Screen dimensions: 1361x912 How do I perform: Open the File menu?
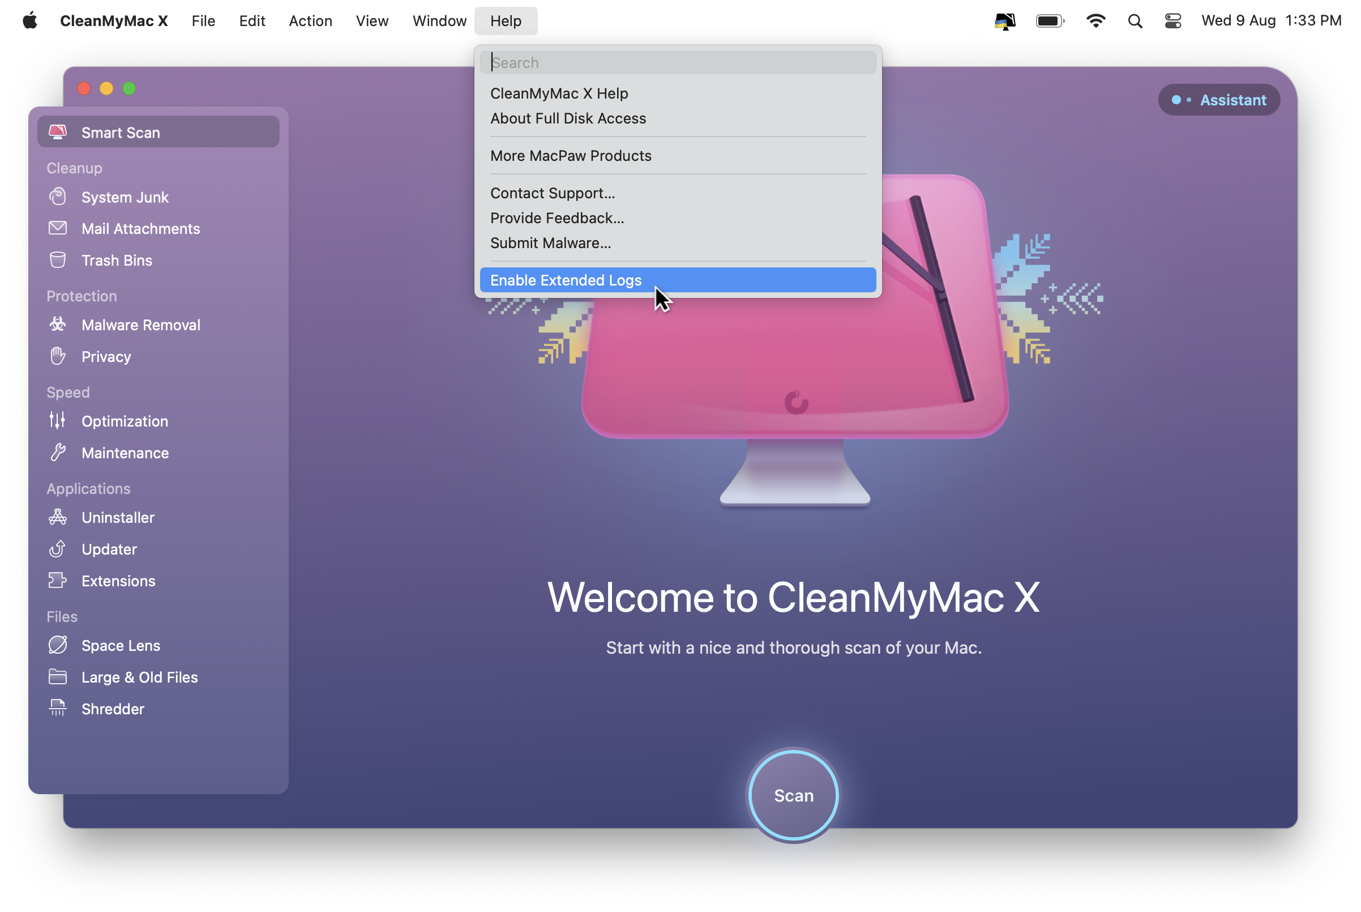coord(203,21)
